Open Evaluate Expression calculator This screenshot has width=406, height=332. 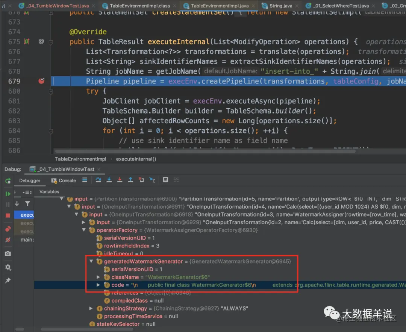pos(165,180)
